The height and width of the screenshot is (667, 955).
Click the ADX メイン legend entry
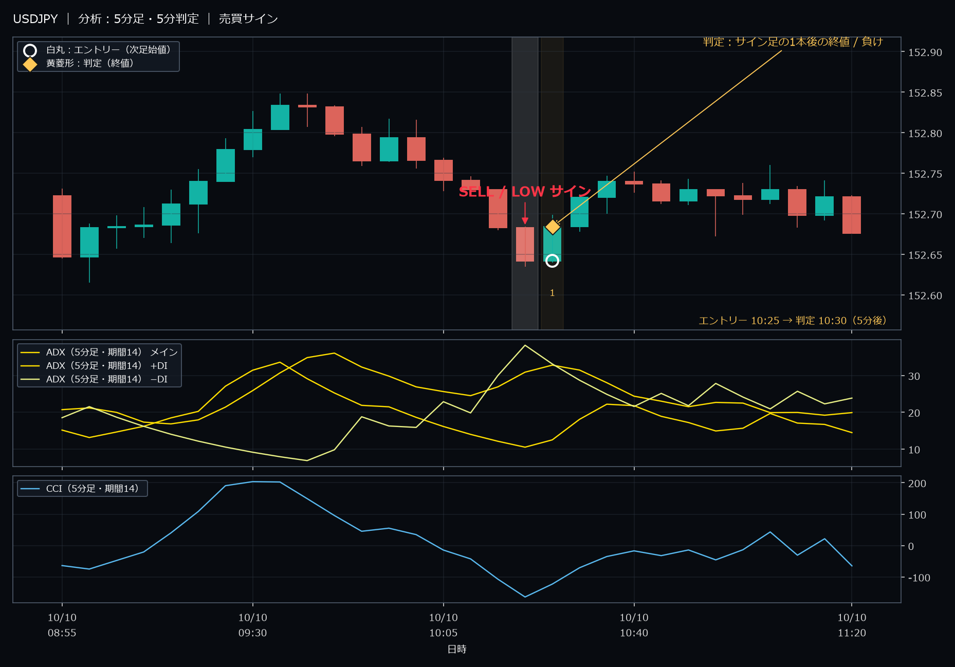(99, 353)
